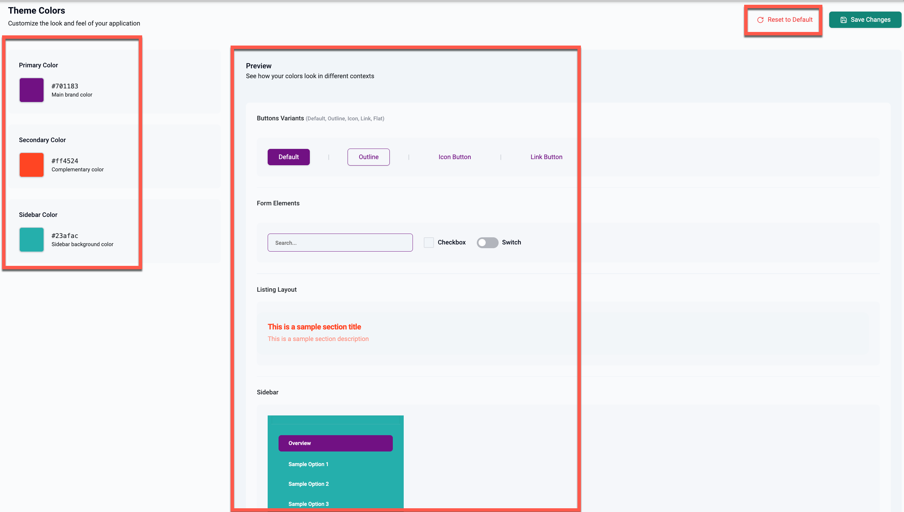Screen dimensions: 904x512
Task: Open the Sidebar Color teal swatch
Action: [32, 239]
